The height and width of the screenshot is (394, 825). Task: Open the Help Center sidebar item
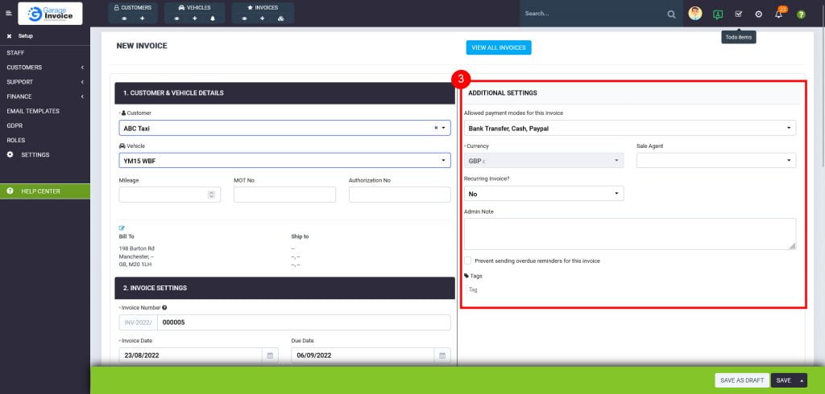click(x=45, y=191)
